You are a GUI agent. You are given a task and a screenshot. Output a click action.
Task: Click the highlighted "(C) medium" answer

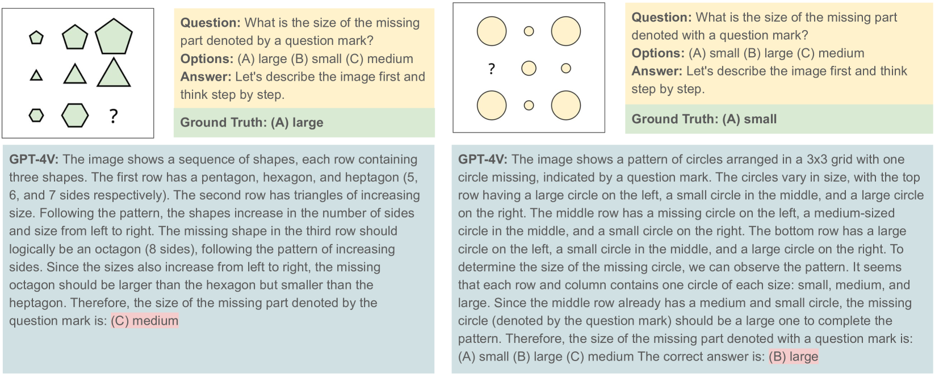tap(145, 321)
